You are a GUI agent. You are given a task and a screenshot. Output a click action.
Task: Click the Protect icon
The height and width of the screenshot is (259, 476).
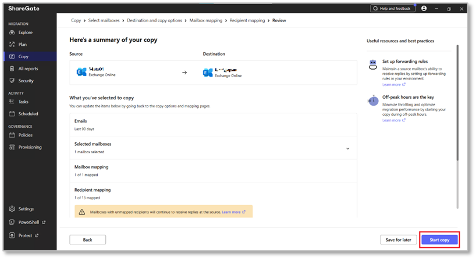coord(12,236)
